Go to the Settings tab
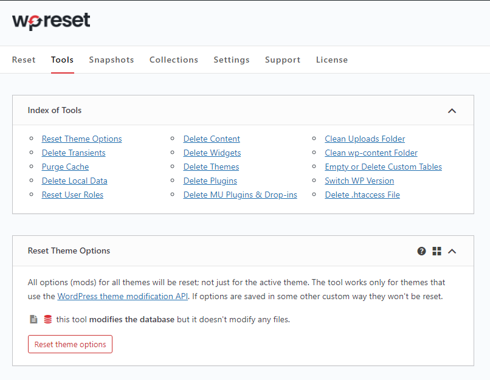The width and height of the screenshot is (490, 380). (x=231, y=60)
